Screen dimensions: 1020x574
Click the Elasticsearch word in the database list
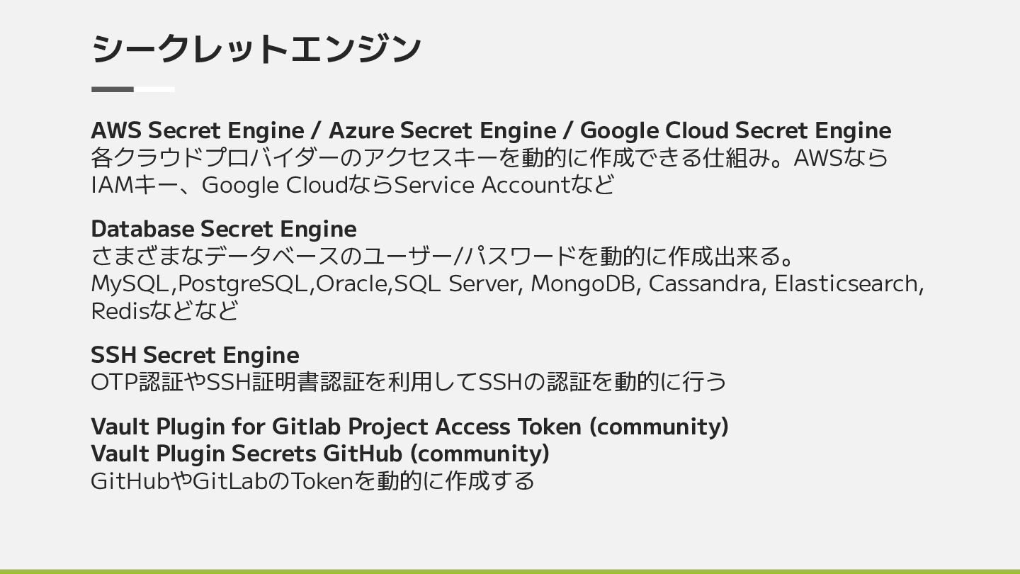[848, 283]
